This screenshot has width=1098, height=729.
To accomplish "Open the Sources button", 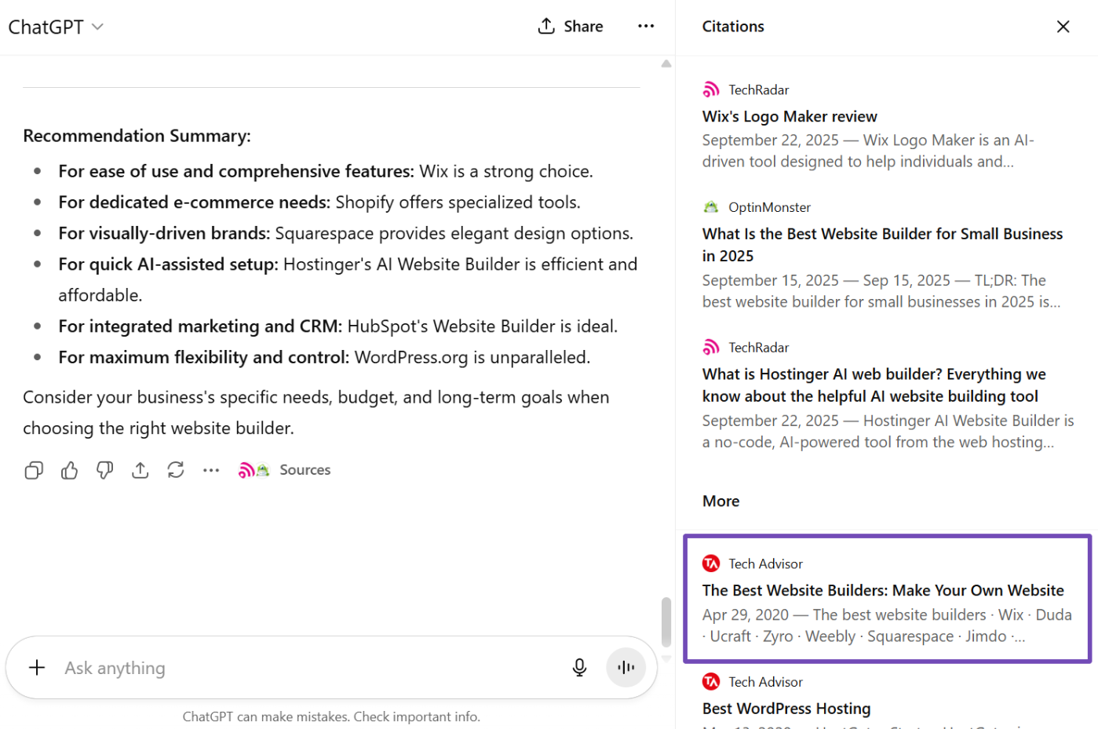I will 285,470.
